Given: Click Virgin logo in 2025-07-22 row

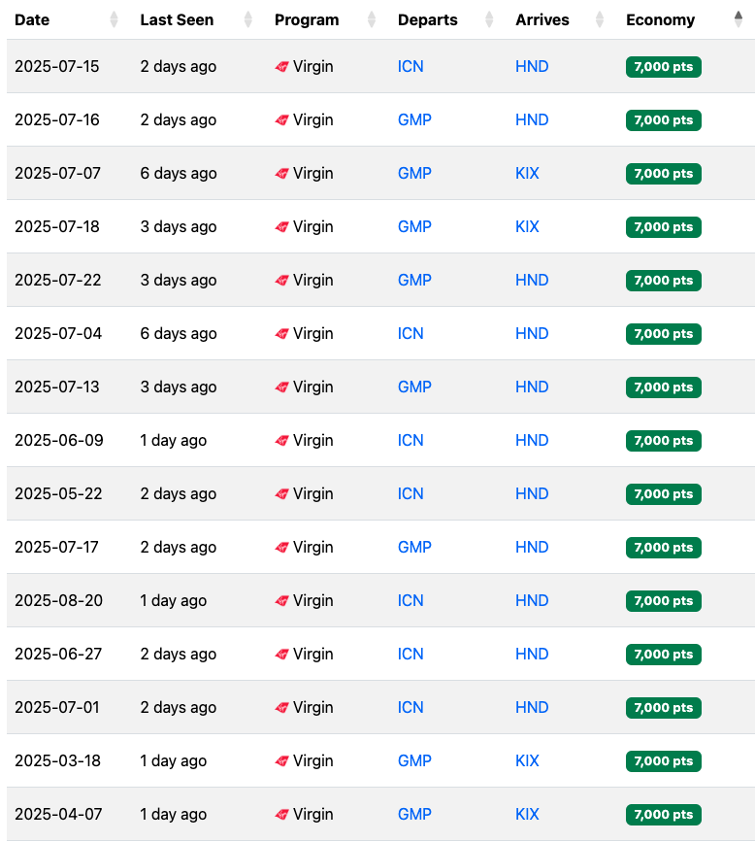Looking at the screenshot, I should click(x=281, y=281).
